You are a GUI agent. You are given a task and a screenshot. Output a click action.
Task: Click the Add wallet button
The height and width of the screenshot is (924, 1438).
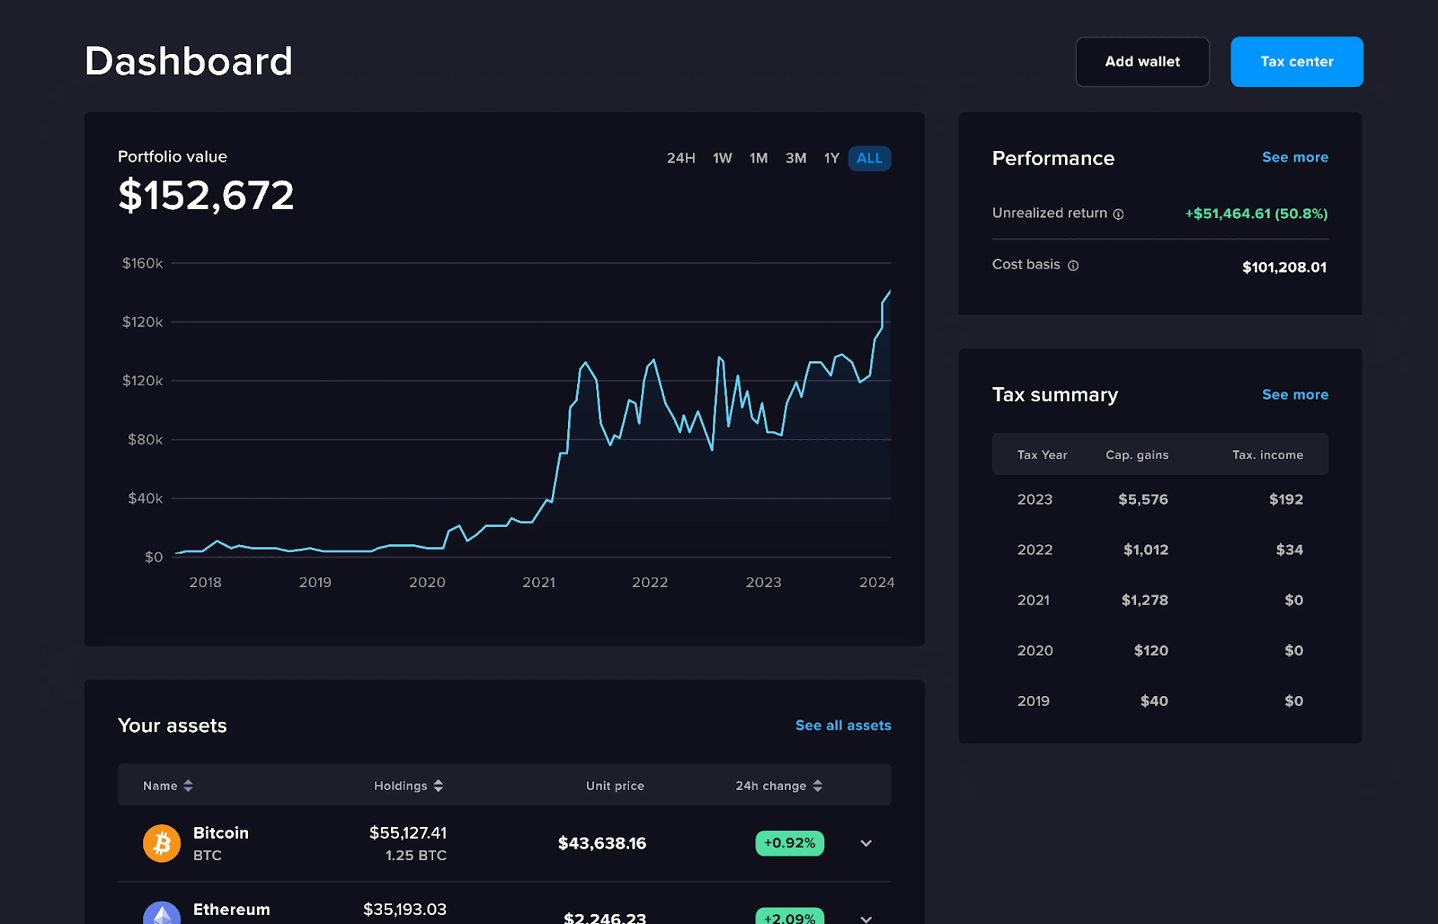point(1141,61)
